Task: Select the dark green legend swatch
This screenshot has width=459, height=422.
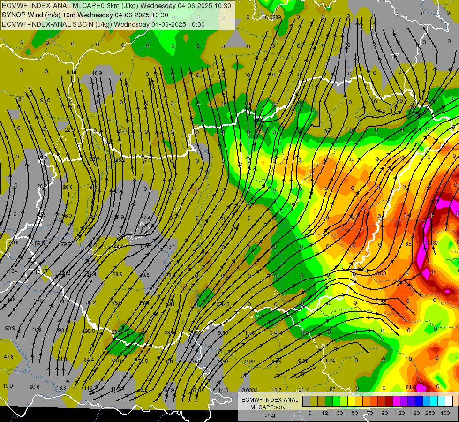Action: pos(329,401)
